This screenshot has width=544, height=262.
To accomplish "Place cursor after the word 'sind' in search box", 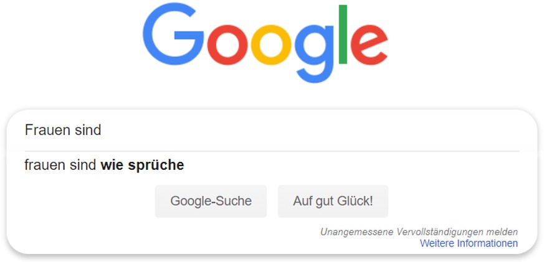I will pyautogui.click(x=102, y=131).
